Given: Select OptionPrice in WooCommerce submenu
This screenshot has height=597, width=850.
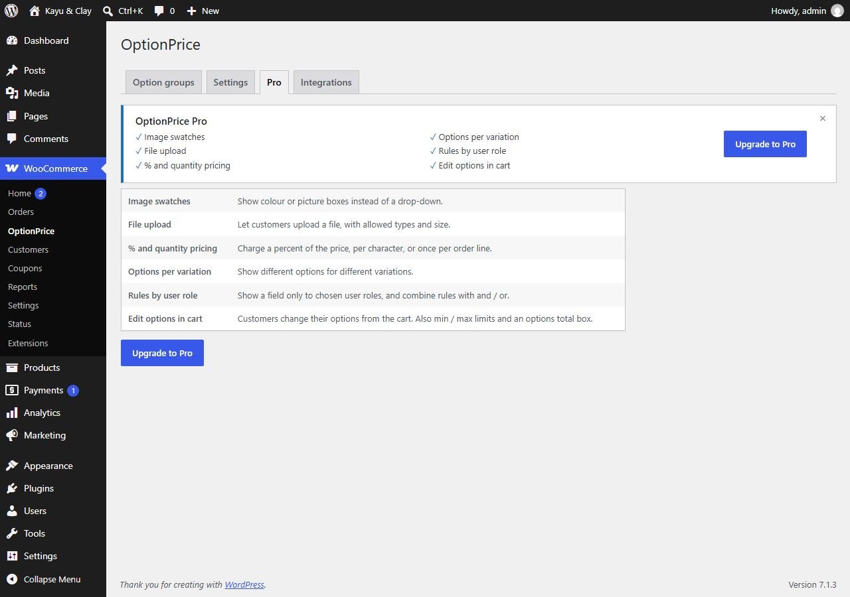Looking at the screenshot, I should tap(31, 231).
